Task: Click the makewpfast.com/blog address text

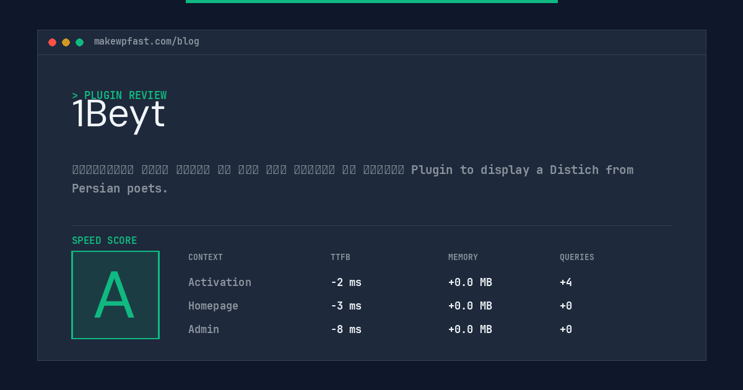Action: pyautogui.click(x=147, y=41)
